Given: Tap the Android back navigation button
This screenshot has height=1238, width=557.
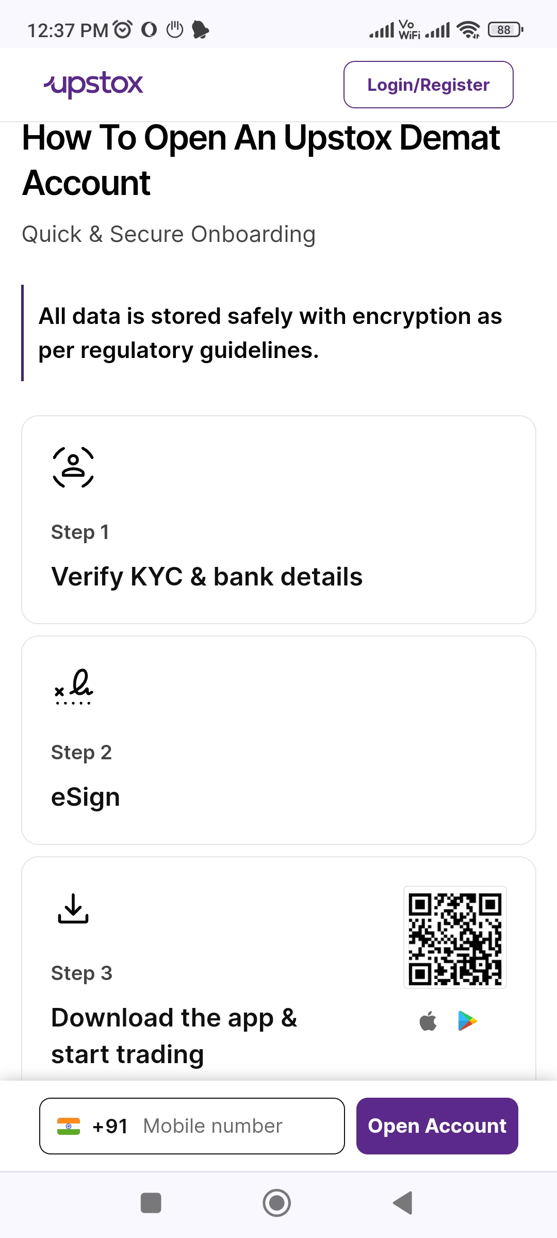Looking at the screenshot, I should 403,1203.
